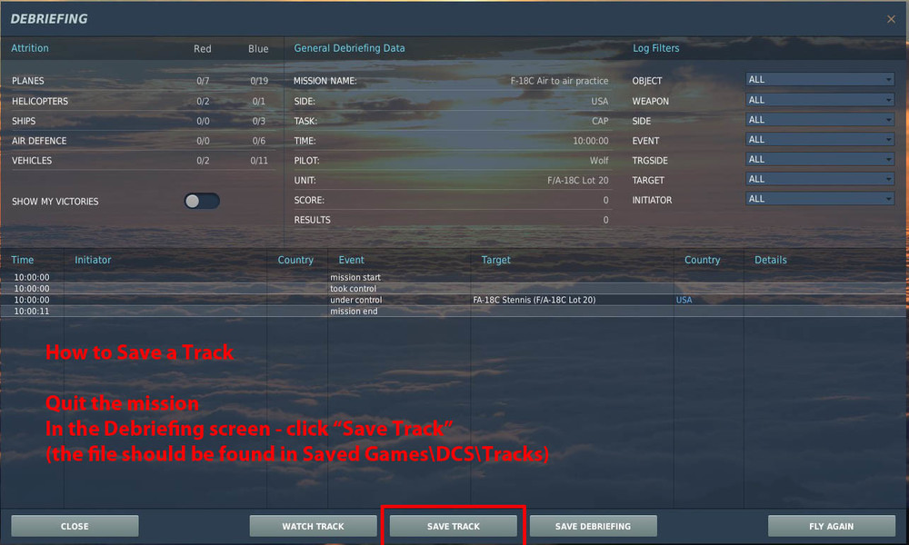
Task: Open the EVENT log filter dropdown
Action: pyautogui.click(x=820, y=140)
